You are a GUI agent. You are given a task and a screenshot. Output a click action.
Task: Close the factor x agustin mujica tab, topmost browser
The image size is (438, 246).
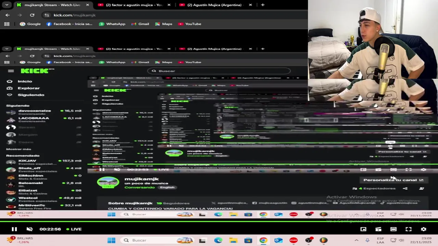tap(169, 5)
